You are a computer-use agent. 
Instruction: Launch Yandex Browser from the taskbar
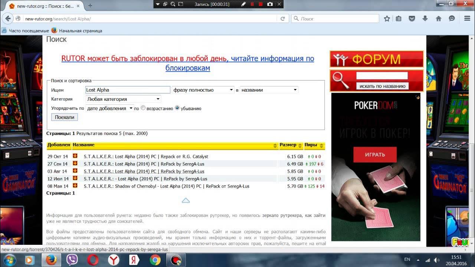[x=114, y=260]
